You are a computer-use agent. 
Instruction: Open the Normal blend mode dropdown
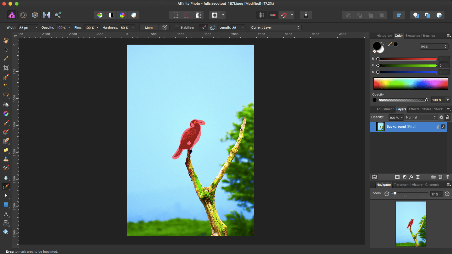421,117
